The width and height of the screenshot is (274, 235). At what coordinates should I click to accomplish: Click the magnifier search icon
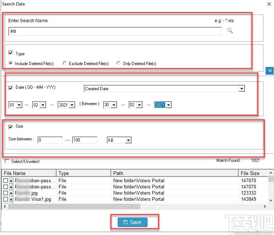click(230, 31)
